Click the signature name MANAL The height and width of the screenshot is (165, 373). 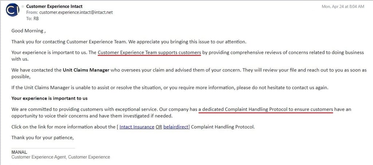click(19, 152)
